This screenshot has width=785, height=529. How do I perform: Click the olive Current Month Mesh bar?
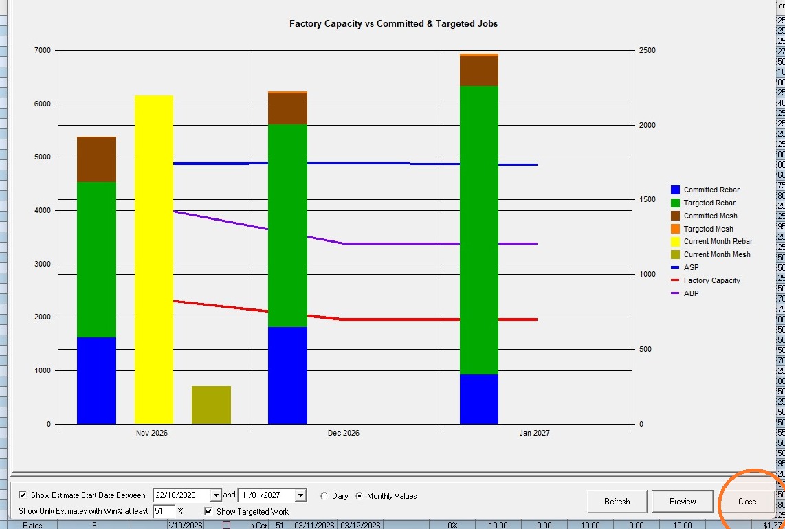tap(211, 405)
